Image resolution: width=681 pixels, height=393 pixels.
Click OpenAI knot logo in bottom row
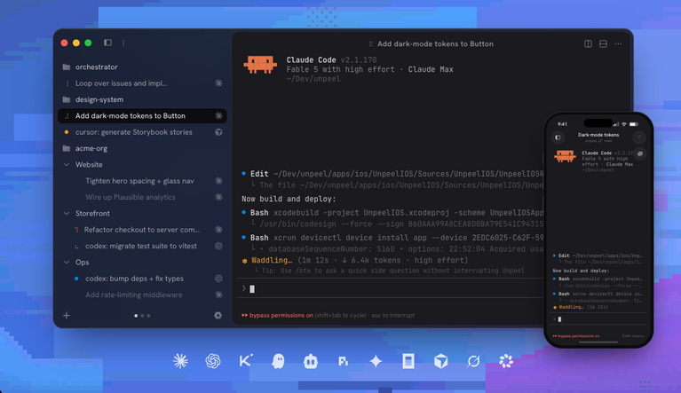[x=213, y=361]
